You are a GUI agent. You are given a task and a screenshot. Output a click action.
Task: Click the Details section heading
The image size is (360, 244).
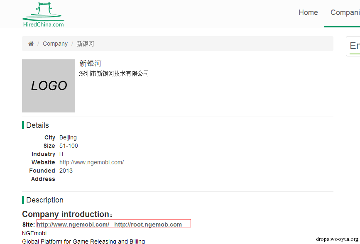click(37, 125)
